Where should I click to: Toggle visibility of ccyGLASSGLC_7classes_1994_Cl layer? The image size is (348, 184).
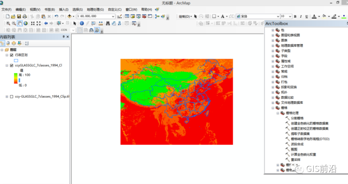11,65
